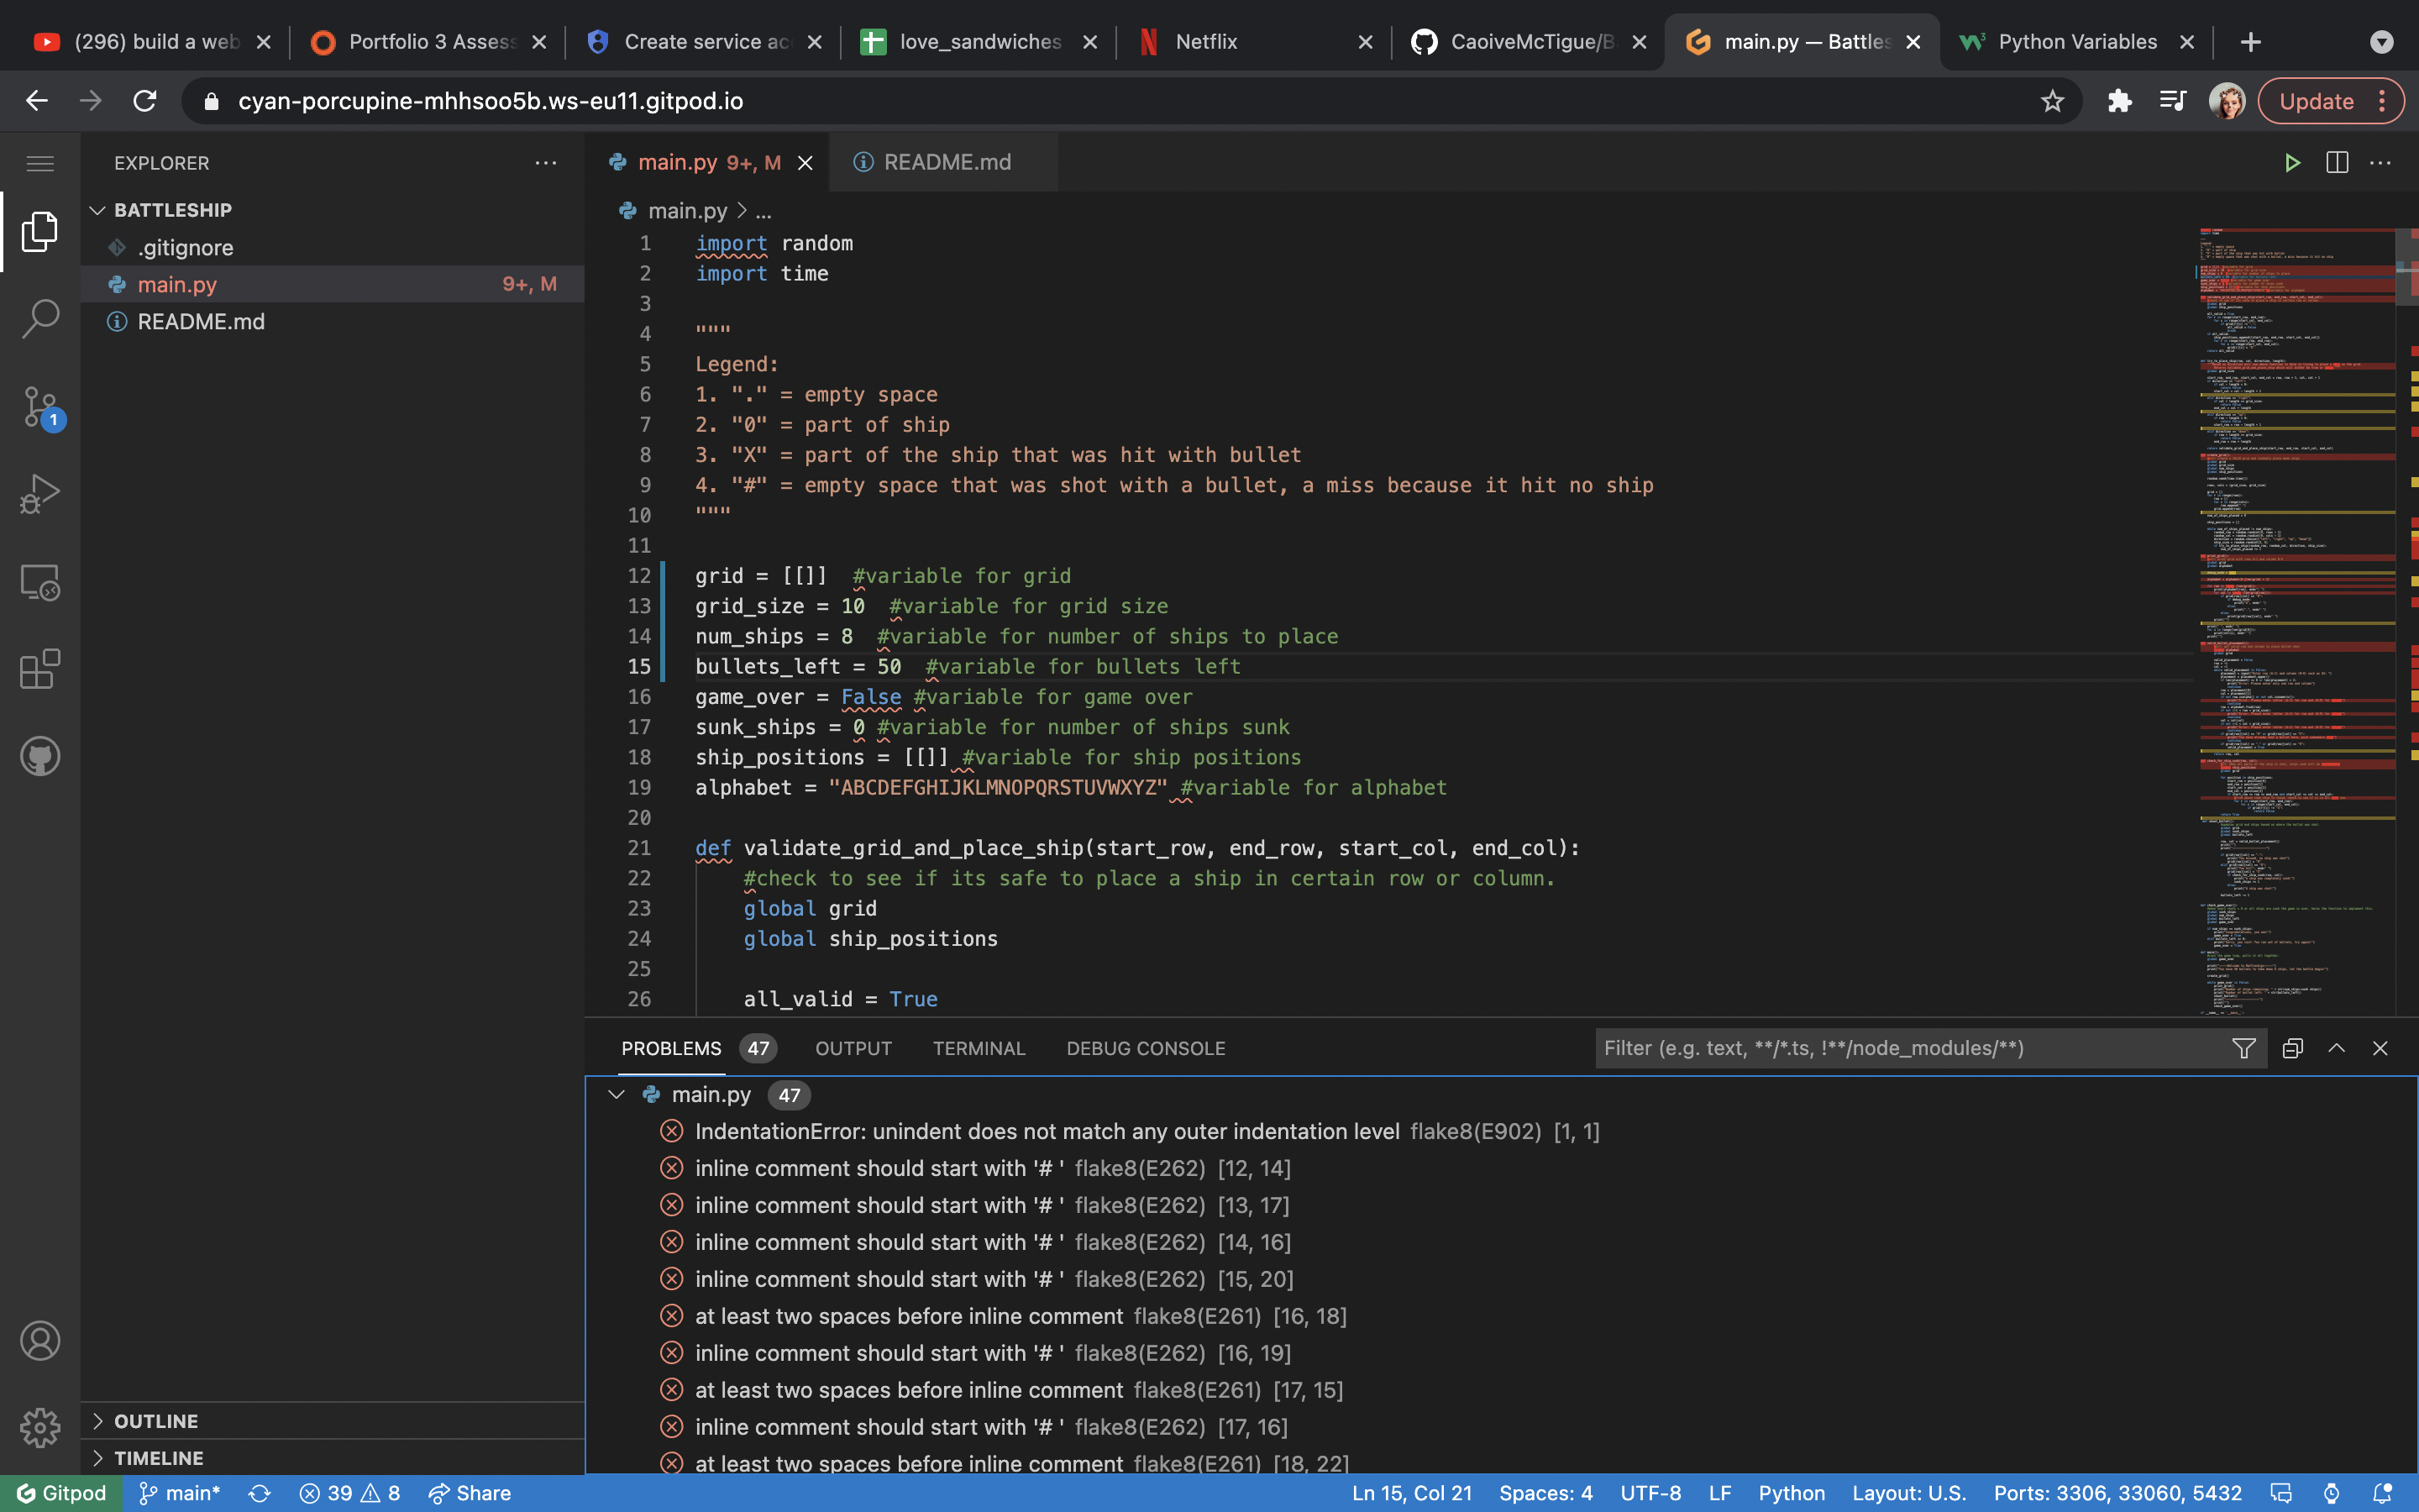Toggle problems view as tree/table icon
Screen dimensions: 2419x1512
pos(2292,1048)
